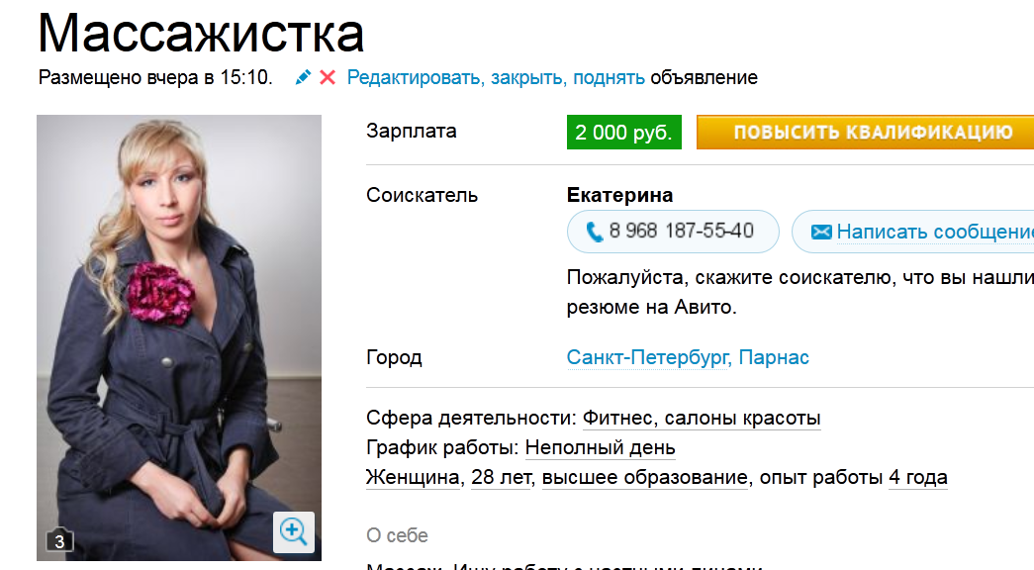Screen dimensions: 1034x570
Task: Click the '4 года' experience link
Action: coord(918,477)
